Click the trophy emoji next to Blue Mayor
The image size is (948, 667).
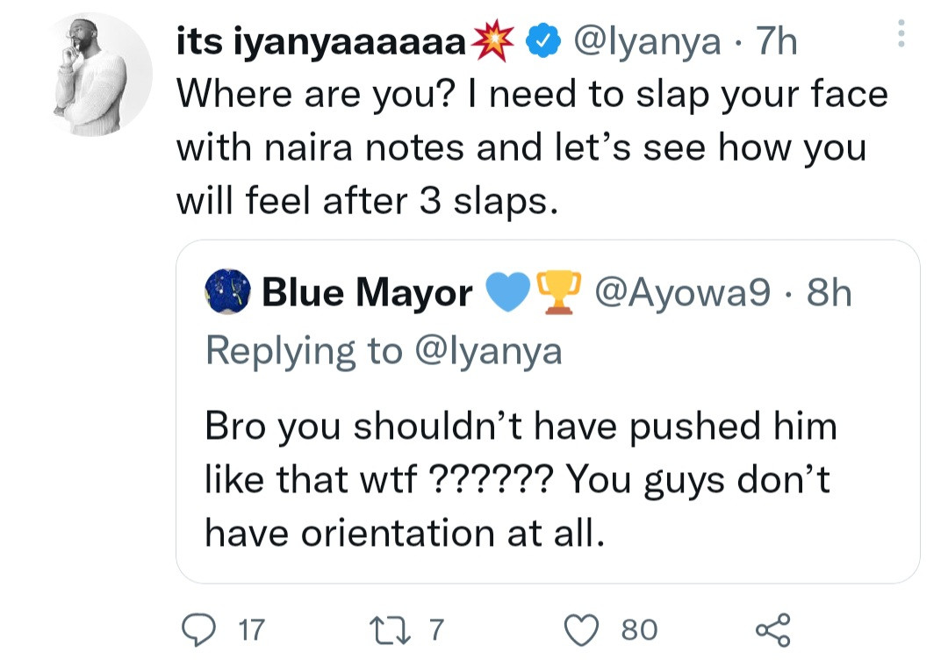(552, 292)
